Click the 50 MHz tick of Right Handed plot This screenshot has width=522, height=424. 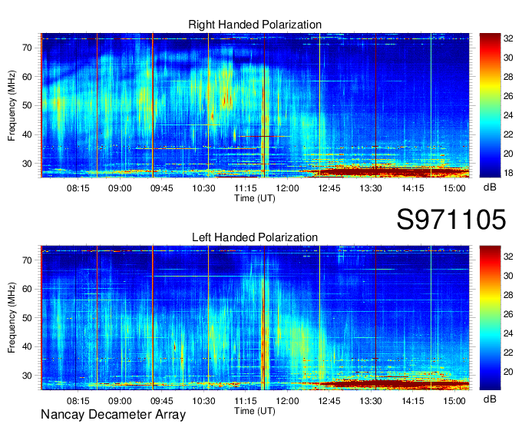click(x=28, y=105)
